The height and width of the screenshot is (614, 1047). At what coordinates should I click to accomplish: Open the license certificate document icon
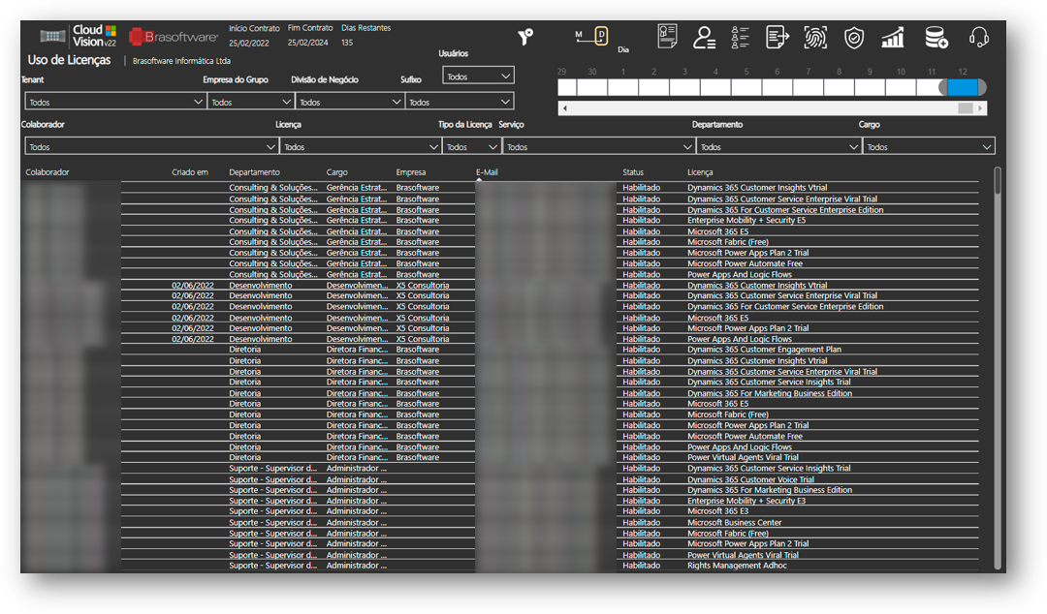(x=667, y=37)
